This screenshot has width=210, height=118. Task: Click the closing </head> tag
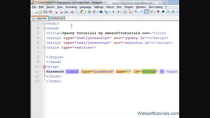pyautogui.click(x=54, y=62)
